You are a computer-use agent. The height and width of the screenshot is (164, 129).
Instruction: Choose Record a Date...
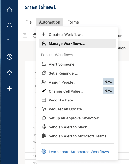(77, 100)
